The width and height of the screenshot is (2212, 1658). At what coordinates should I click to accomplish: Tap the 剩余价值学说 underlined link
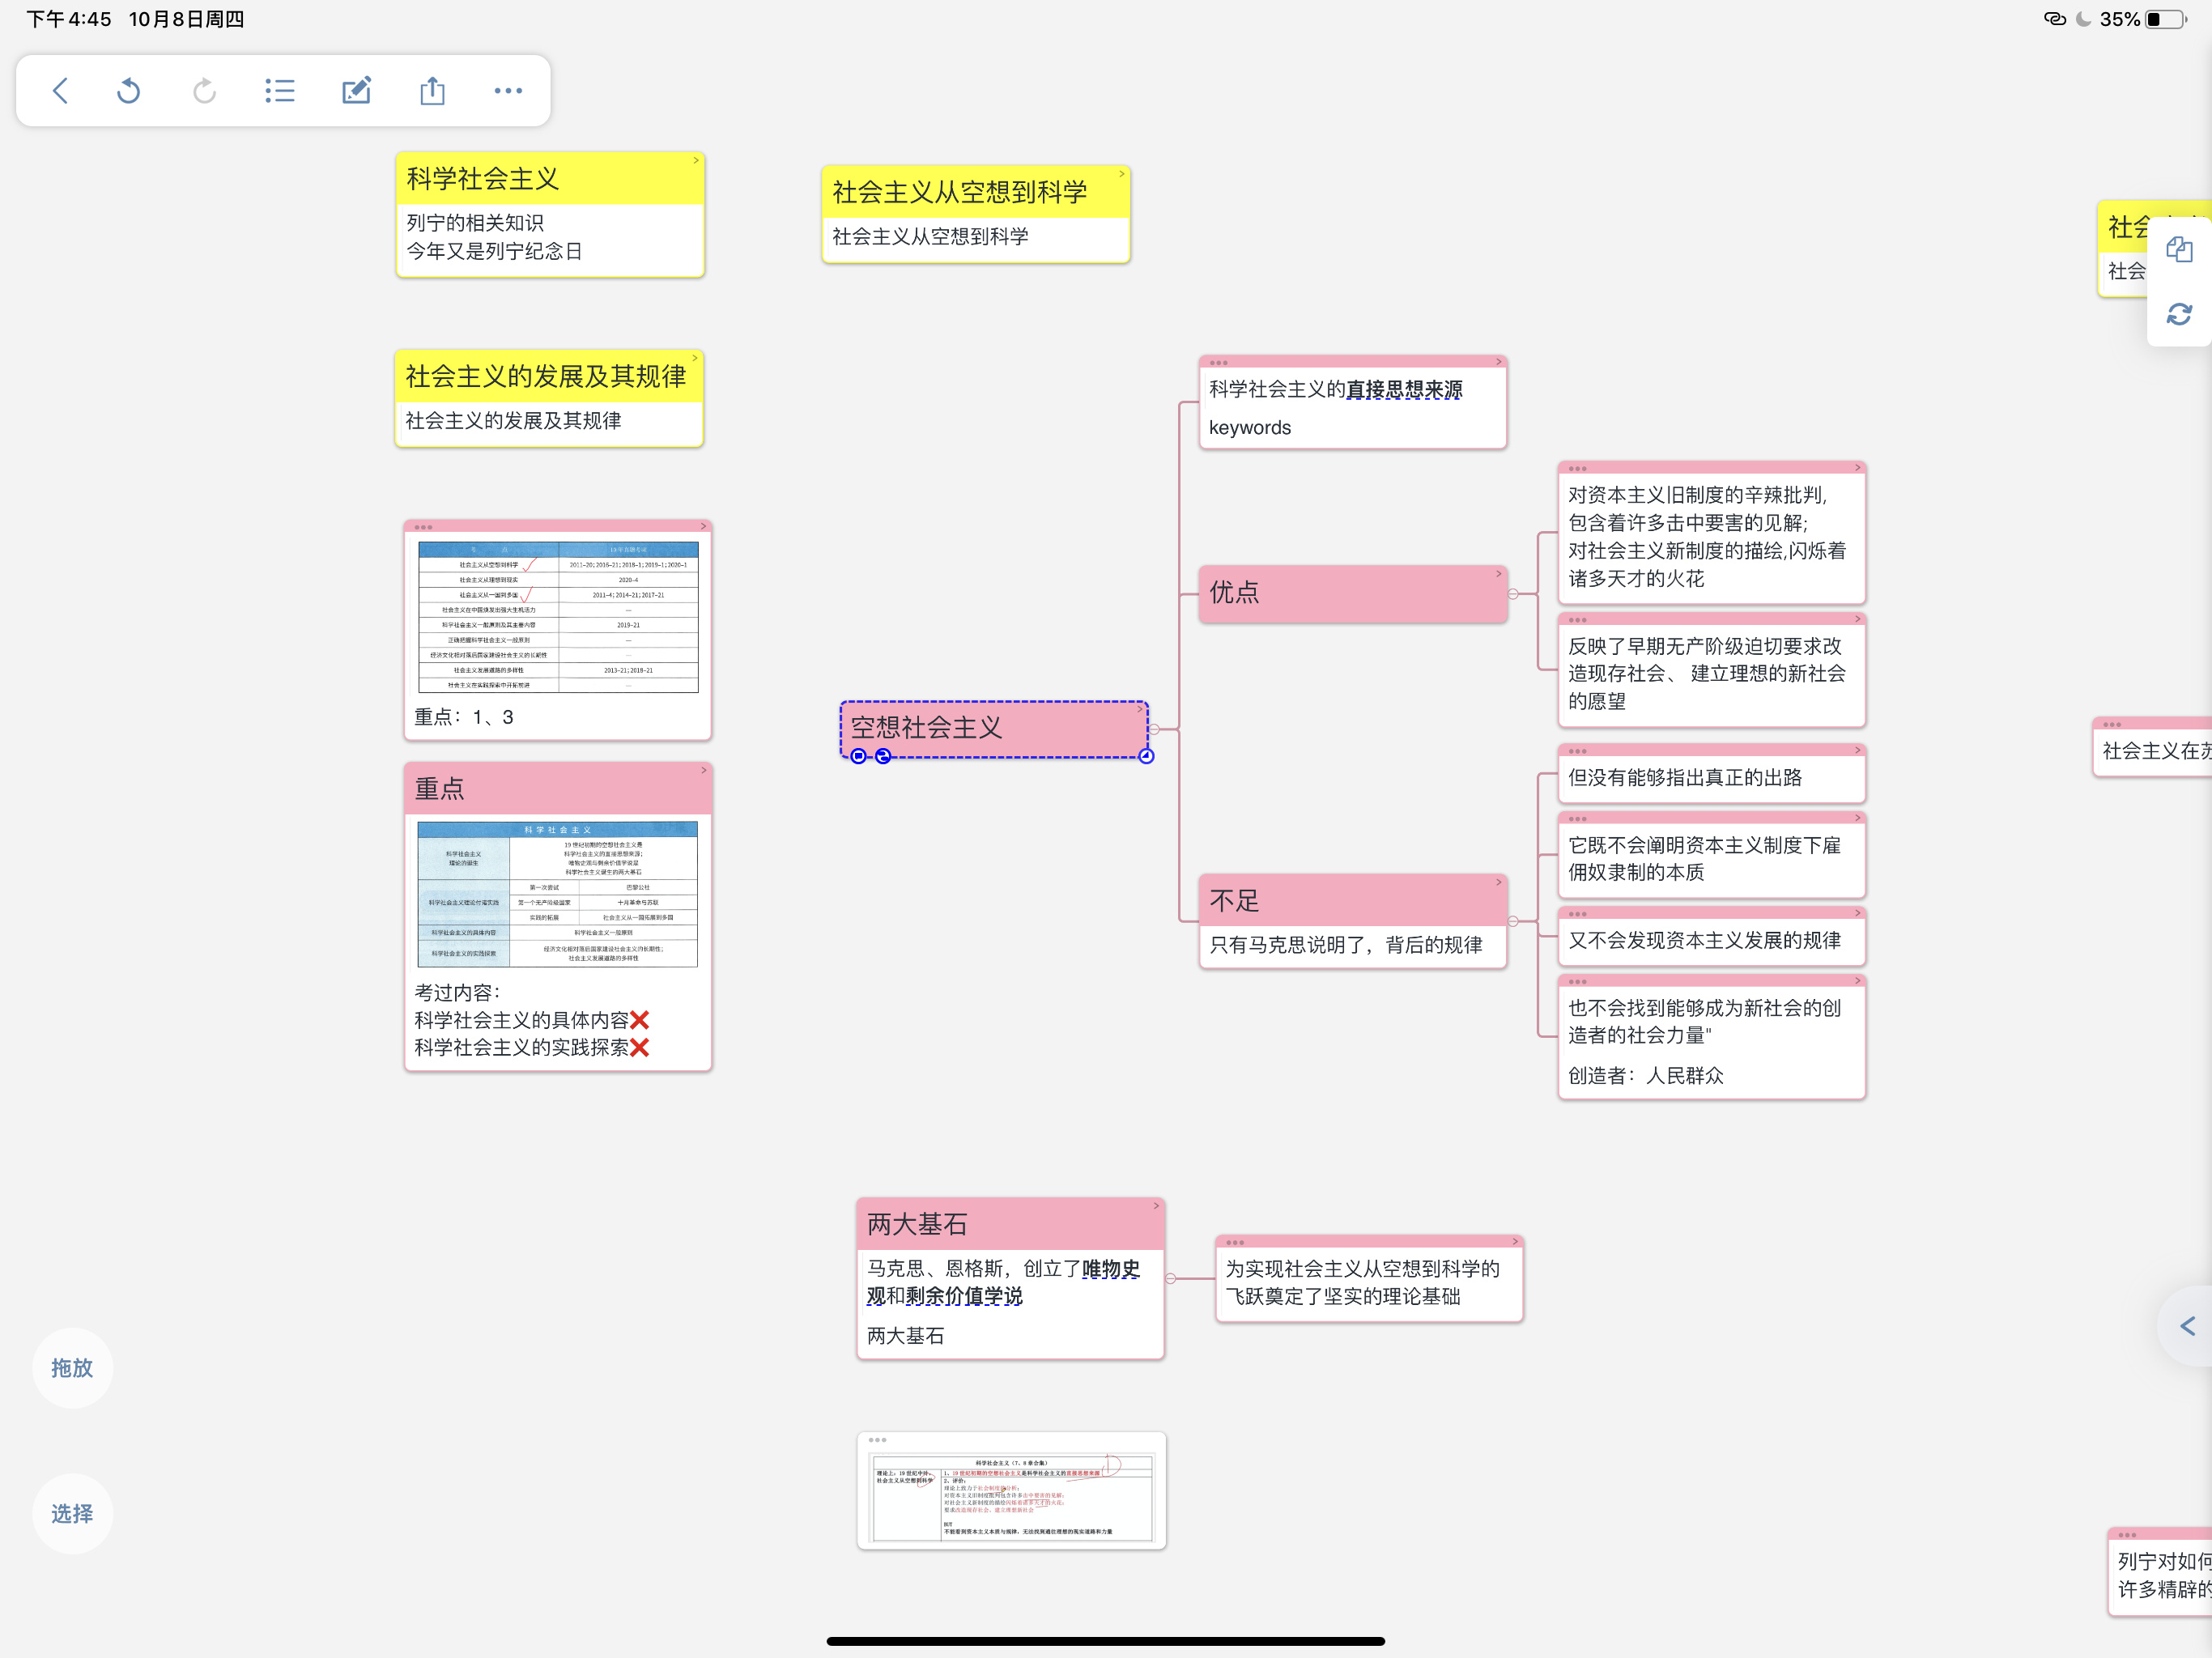(964, 1296)
